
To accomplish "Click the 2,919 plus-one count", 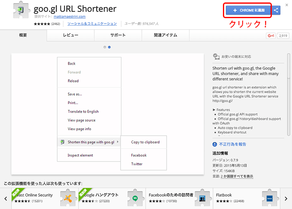I will (283, 35).
